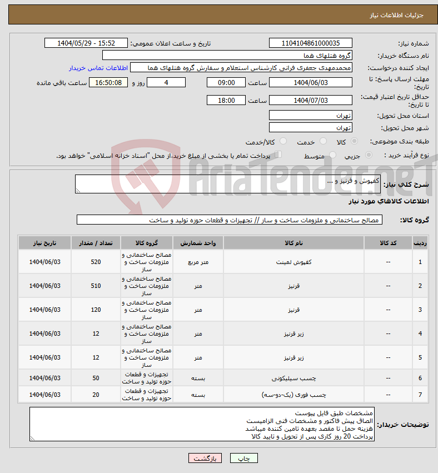Click the remaining time 16:50:08 field
Image resolution: width=438 pixels, height=473 pixels.
click(x=108, y=82)
